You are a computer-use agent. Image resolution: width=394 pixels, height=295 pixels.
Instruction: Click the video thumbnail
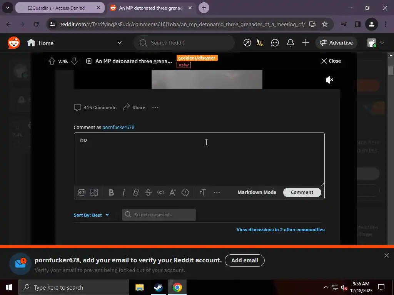(207, 80)
